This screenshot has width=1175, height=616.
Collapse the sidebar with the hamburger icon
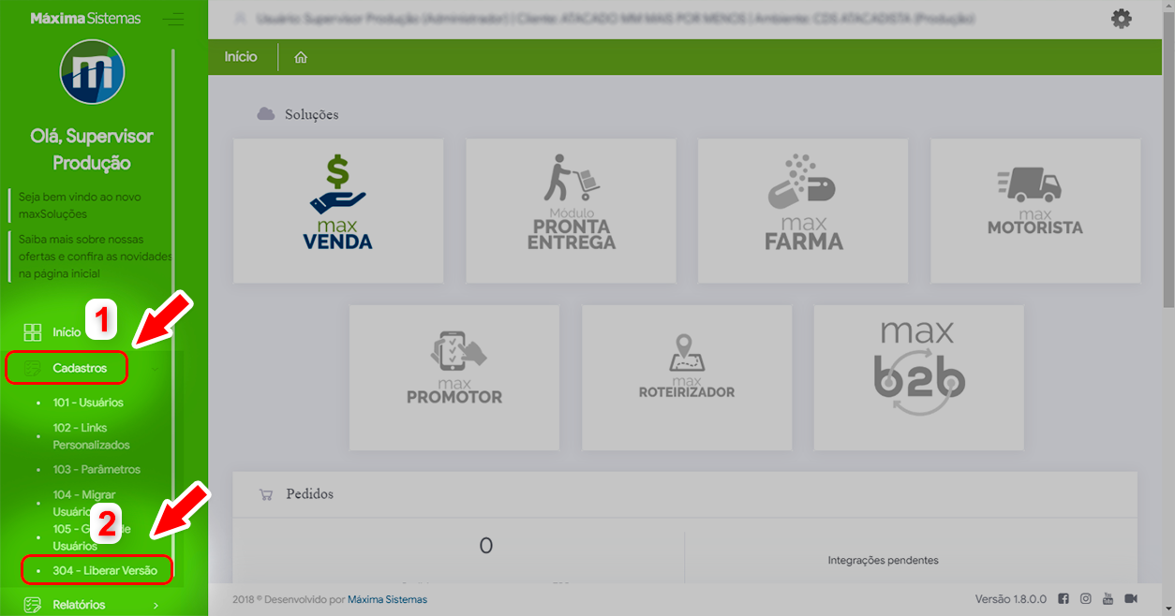coord(172,19)
